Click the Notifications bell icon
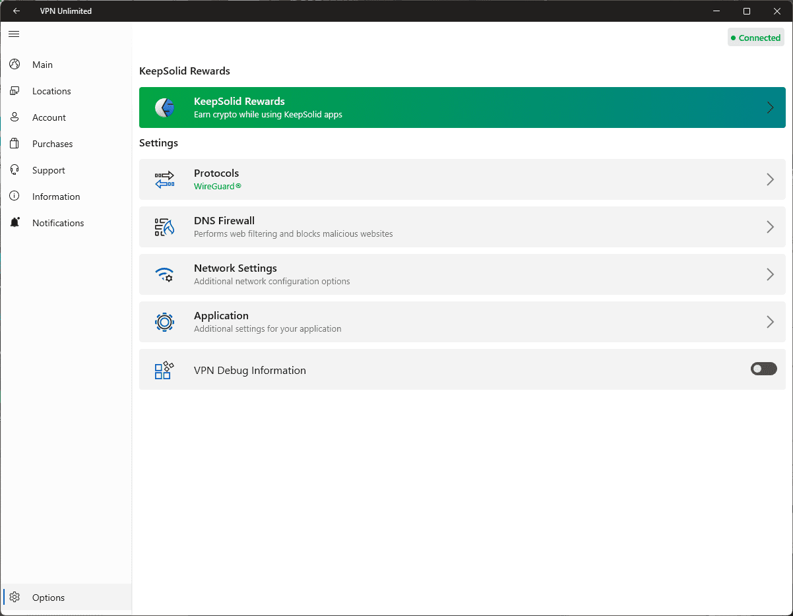The height and width of the screenshot is (616, 793). (x=15, y=223)
